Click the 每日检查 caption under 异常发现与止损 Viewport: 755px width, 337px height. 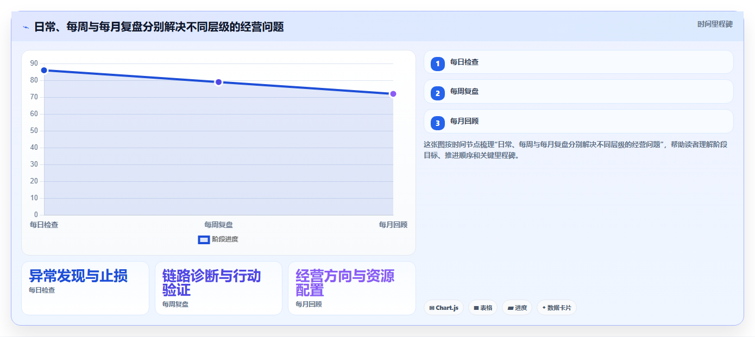tap(42, 290)
